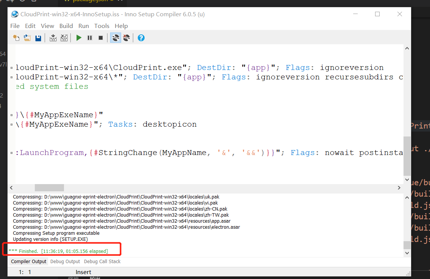The height and width of the screenshot is (279, 430).
Task: Click the 'ed system files' comment line
Action: pos(52,87)
